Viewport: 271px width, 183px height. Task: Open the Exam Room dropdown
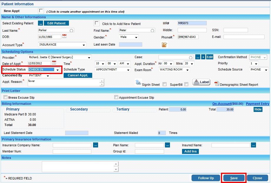tap(187, 70)
